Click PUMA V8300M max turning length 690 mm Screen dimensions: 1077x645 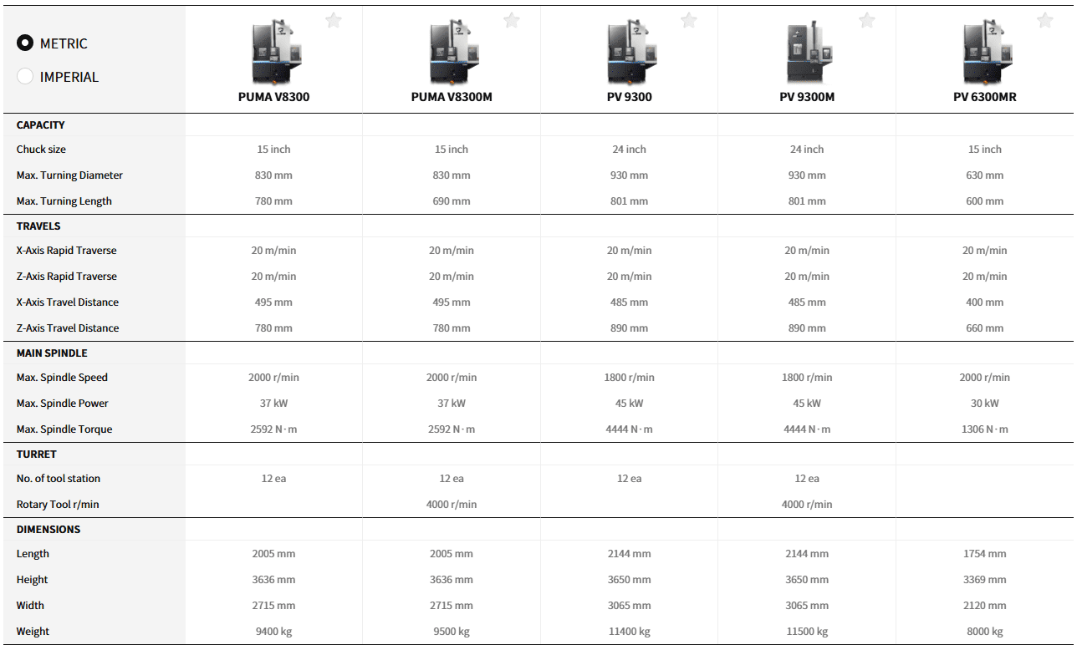tap(452, 201)
